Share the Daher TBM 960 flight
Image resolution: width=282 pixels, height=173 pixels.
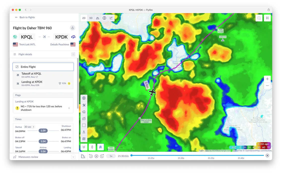point(73,28)
